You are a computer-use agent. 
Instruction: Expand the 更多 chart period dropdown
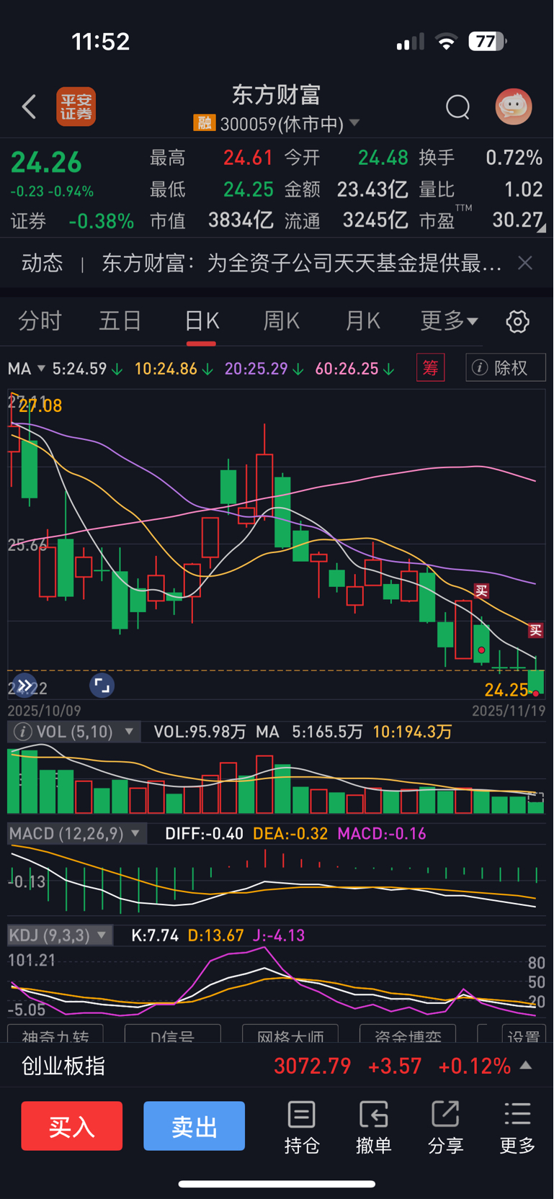pyautogui.click(x=449, y=320)
